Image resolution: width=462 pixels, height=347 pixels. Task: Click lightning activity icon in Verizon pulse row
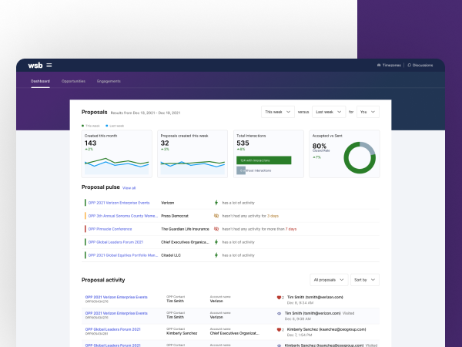point(216,203)
